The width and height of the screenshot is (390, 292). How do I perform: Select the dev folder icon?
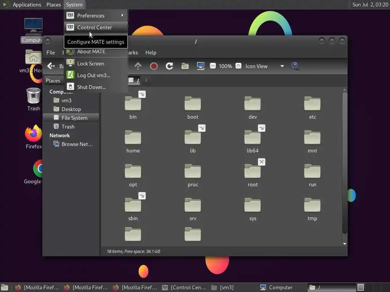(x=253, y=103)
